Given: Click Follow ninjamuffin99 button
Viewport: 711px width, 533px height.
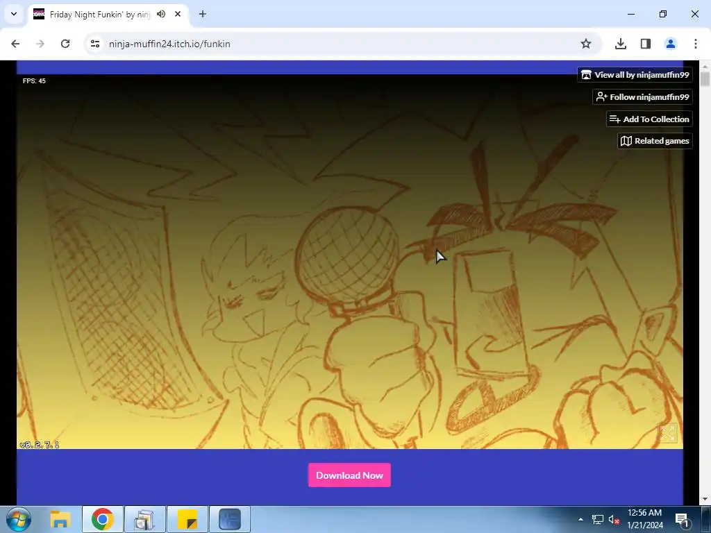Looking at the screenshot, I should (642, 97).
